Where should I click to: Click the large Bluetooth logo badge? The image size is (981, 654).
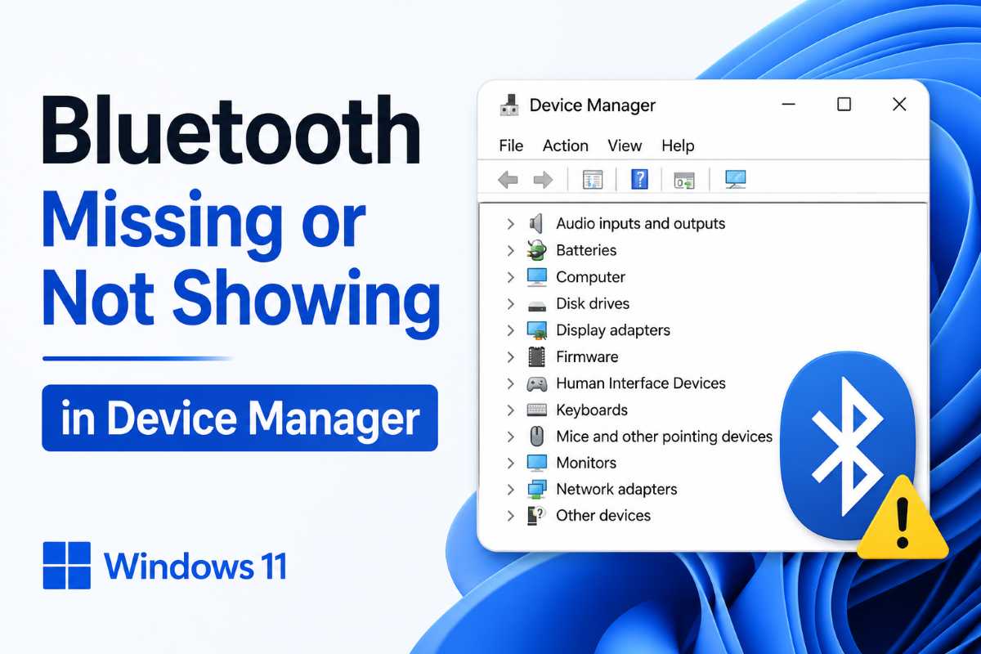(848, 446)
